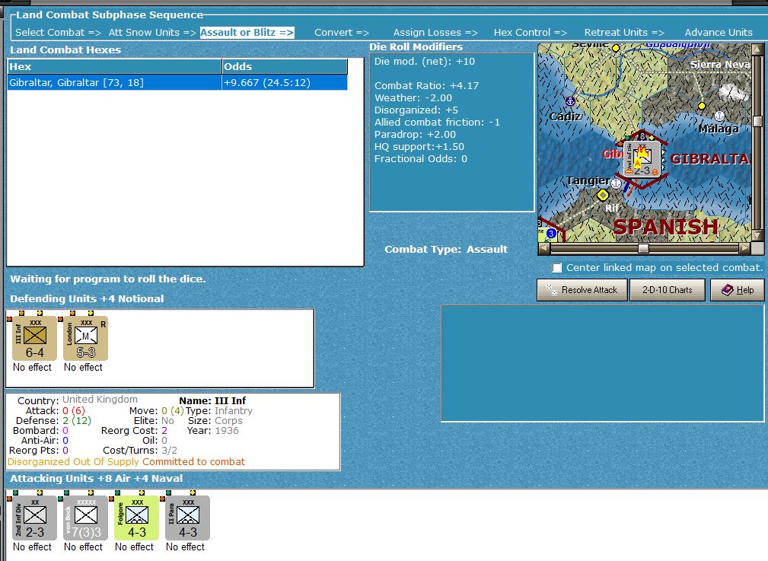This screenshot has width=768, height=561.
Task: Click the Hex Control subphase step
Action: tap(530, 32)
